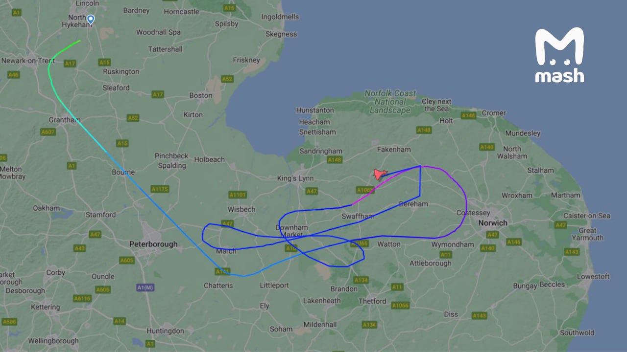Click the A1(M) road shield near Huntingdon

145,287
